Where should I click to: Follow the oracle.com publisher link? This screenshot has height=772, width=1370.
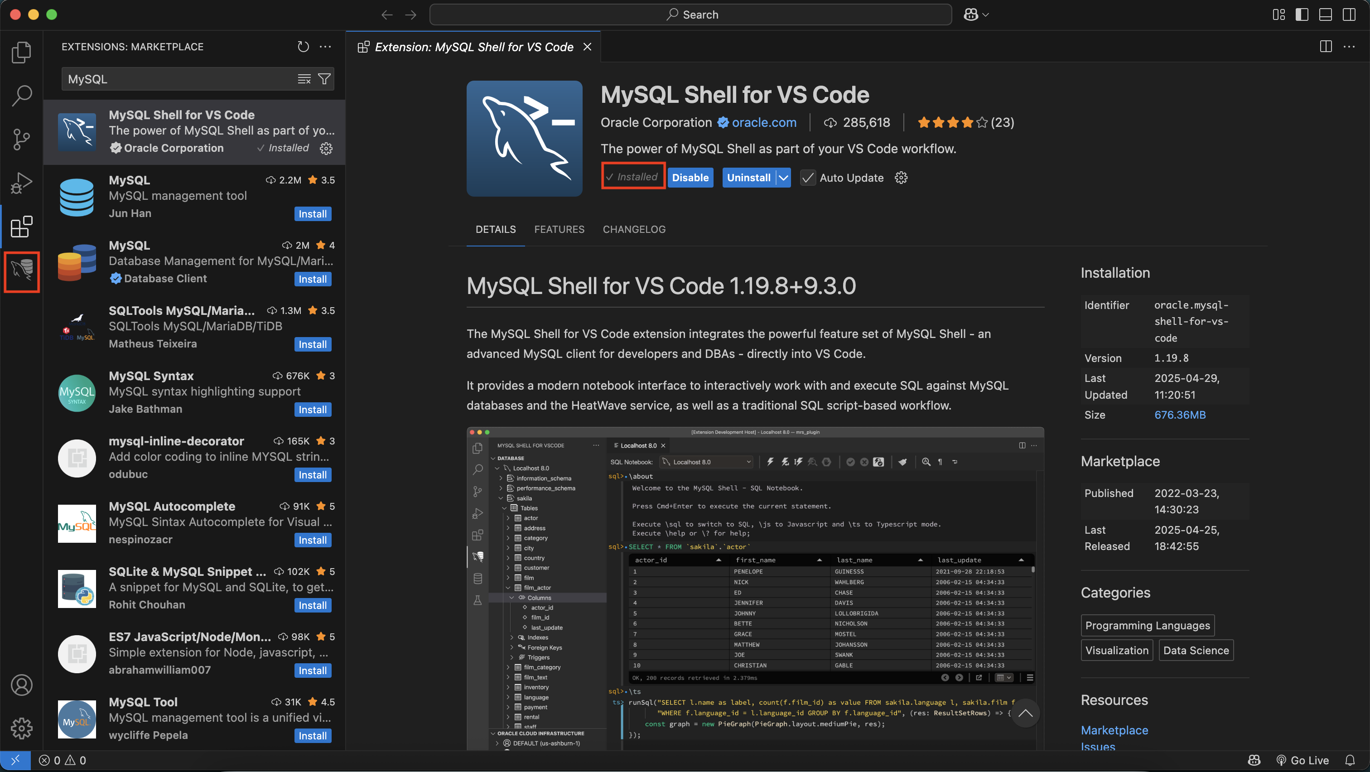tap(764, 122)
